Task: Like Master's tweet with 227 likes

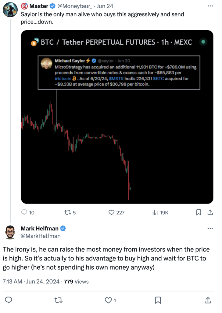Action: pos(111,212)
